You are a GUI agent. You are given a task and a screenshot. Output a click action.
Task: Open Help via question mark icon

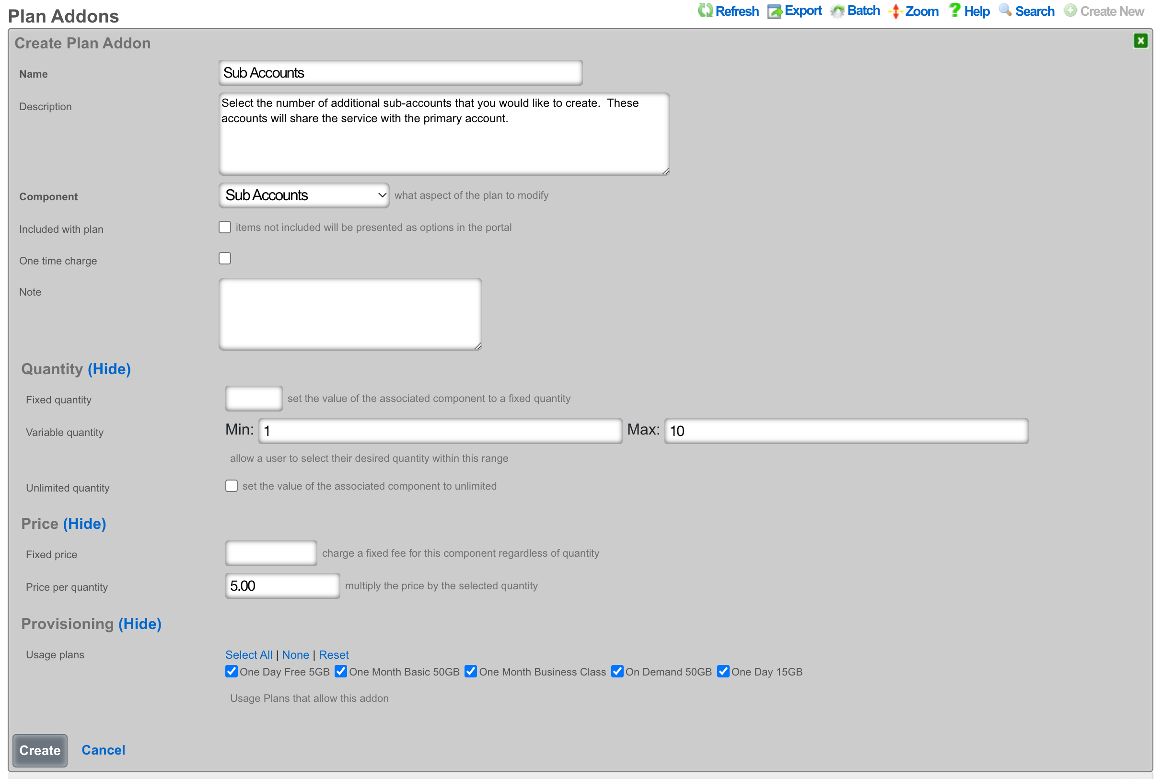tap(954, 10)
